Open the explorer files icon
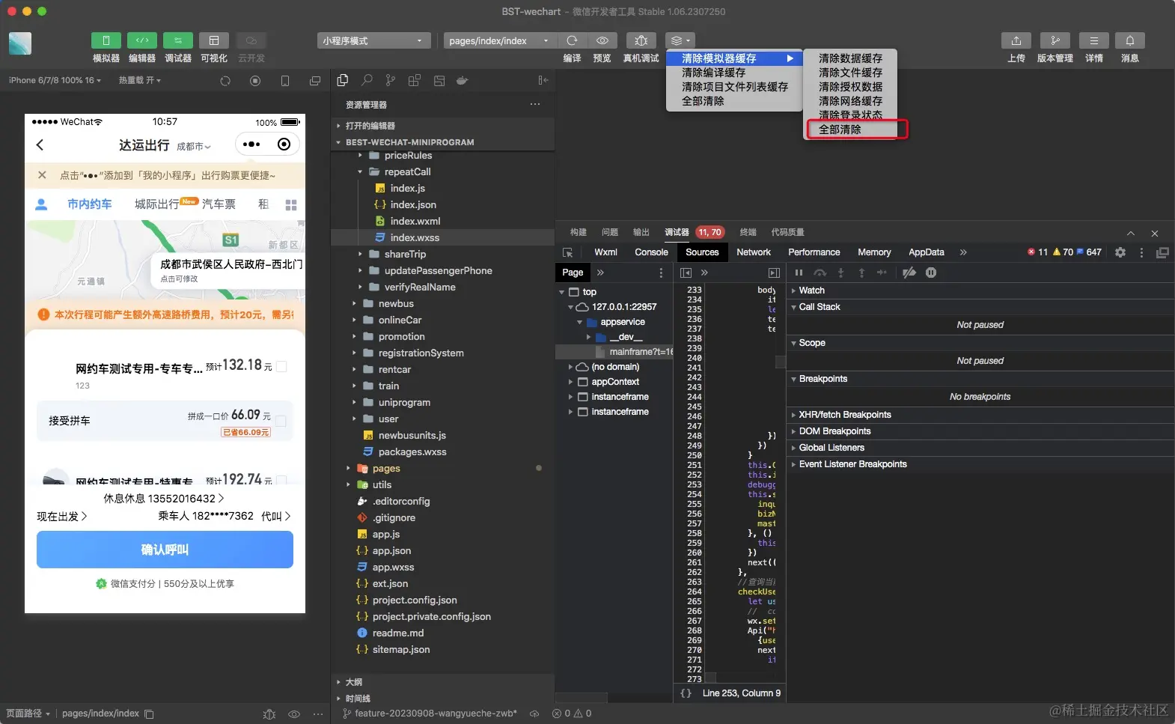 (x=343, y=80)
